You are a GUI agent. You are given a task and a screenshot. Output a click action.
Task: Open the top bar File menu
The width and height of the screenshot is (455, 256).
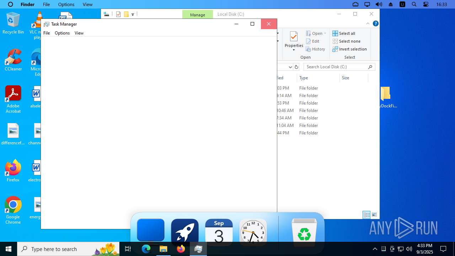(x=46, y=5)
